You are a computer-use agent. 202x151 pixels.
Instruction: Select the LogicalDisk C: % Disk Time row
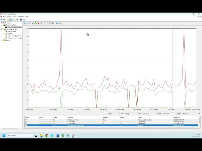coord(111,122)
